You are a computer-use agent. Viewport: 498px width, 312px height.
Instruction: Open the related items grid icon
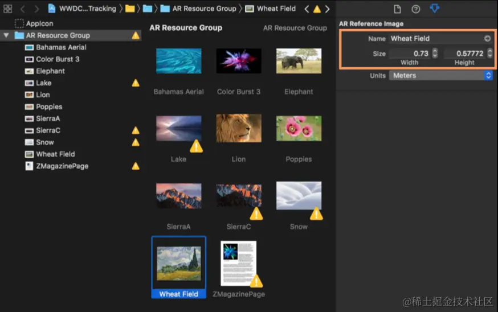(x=7, y=9)
